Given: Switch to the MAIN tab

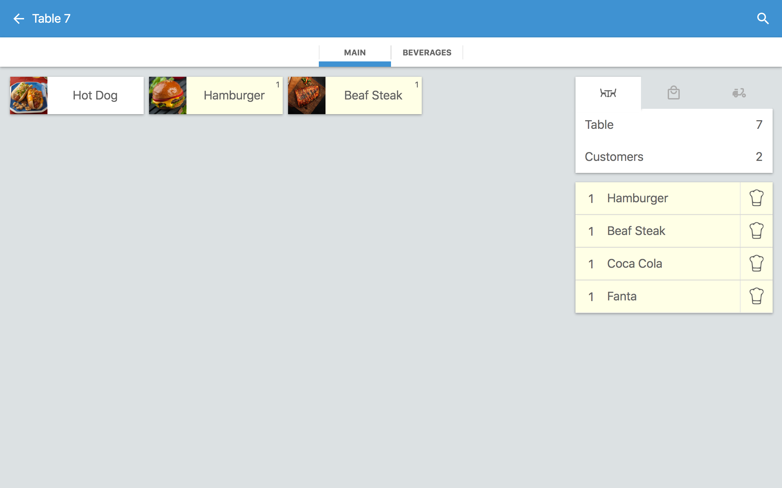Looking at the screenshot, I should click(355, 52).
